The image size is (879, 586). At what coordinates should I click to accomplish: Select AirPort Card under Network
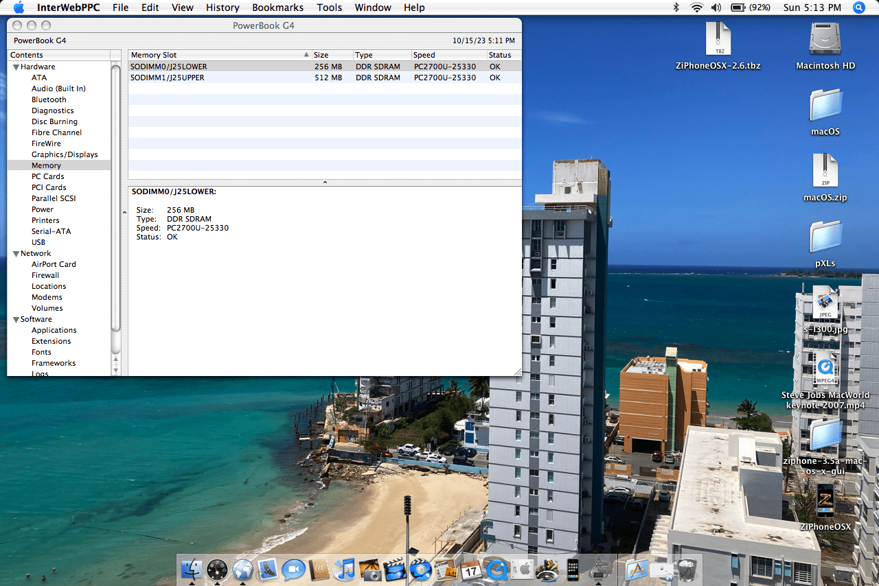54,264
